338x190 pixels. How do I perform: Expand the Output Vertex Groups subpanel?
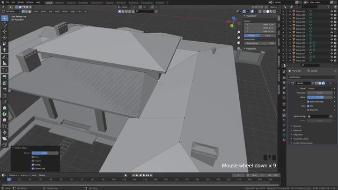(303, 143)
